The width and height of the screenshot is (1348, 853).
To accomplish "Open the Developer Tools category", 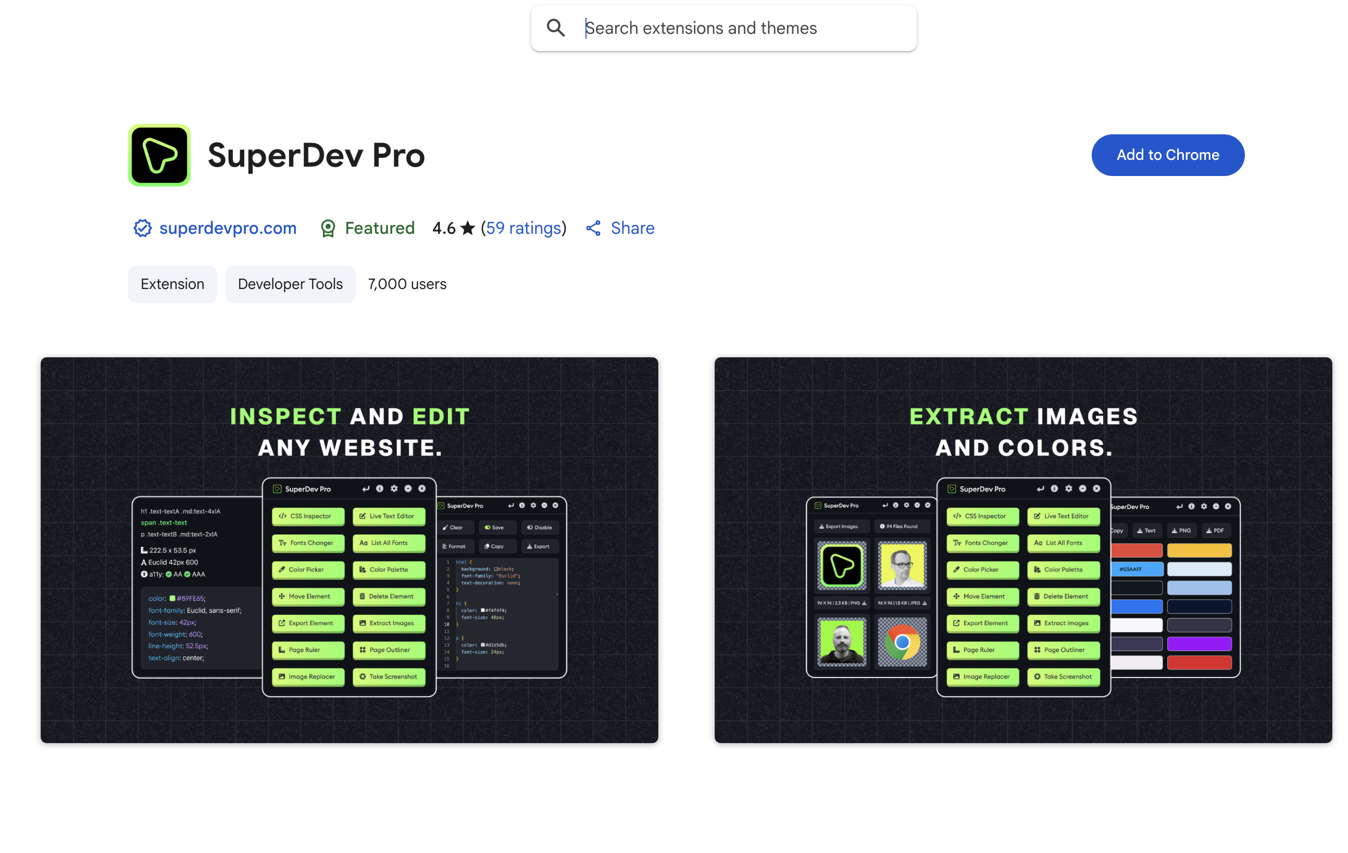I will point(290,284).
